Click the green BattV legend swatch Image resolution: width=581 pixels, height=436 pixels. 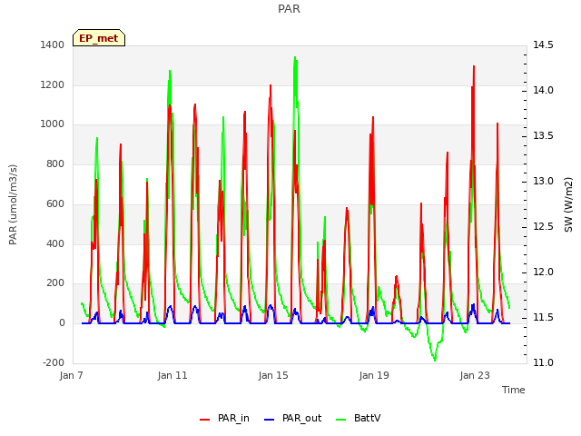point(341,420)
